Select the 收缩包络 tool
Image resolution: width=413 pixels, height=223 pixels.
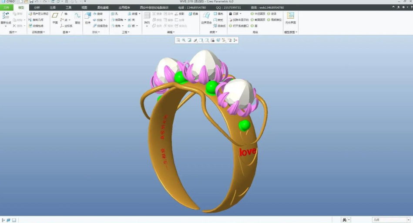click(x=36, y=26)
